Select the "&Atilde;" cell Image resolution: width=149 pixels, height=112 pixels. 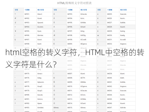[x=88, y=23]
